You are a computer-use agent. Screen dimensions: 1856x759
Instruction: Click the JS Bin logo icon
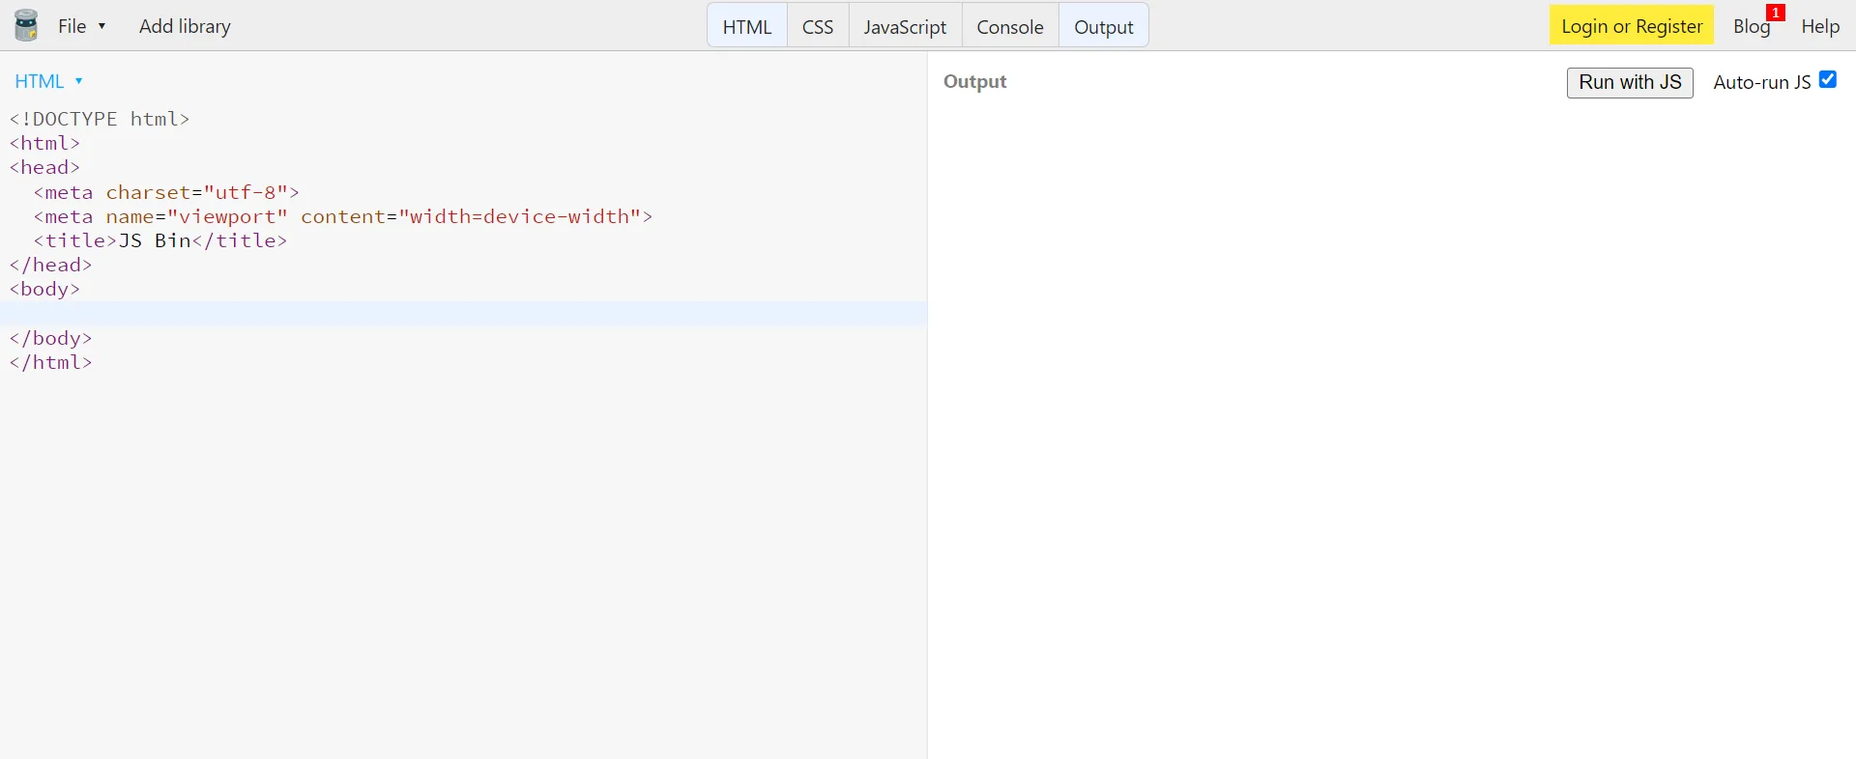point(26,26)
